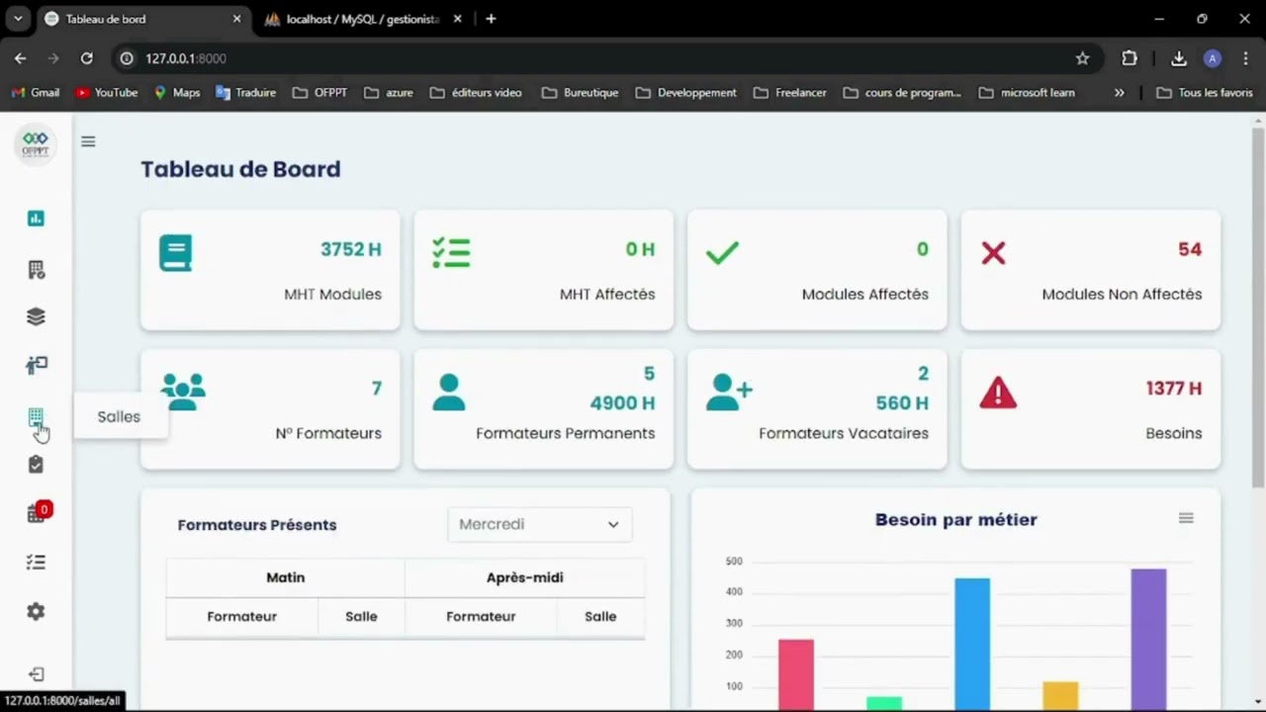Open the Maps bookmark
1266x712 pixels.
coord(177,93)
